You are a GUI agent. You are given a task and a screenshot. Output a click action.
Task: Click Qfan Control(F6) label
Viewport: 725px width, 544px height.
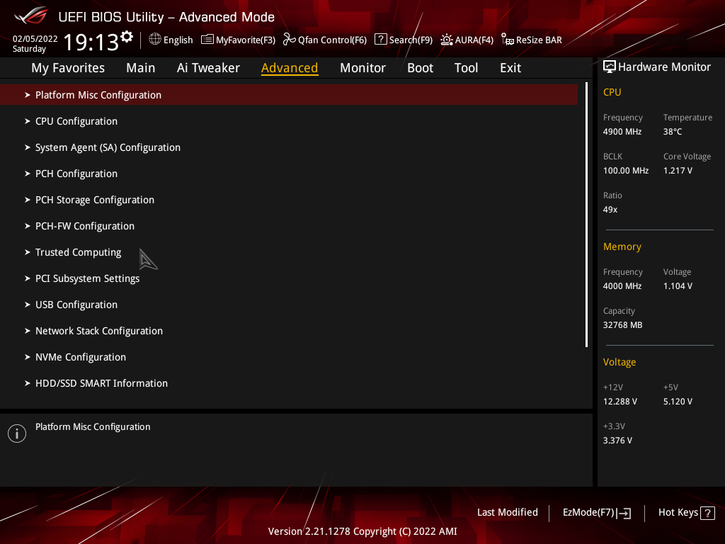click(x=333, y=40)
